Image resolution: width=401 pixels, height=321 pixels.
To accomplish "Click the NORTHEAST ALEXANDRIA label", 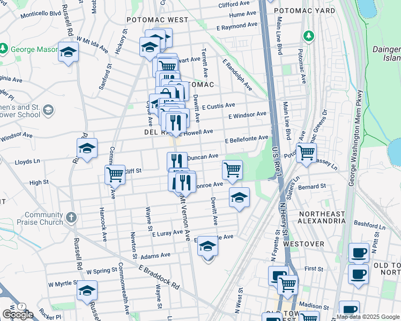I will point(322,217).
